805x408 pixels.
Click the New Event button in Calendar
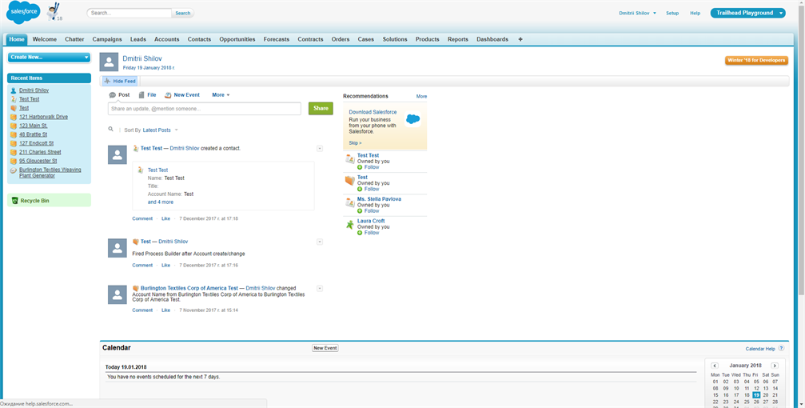[325, 348]
